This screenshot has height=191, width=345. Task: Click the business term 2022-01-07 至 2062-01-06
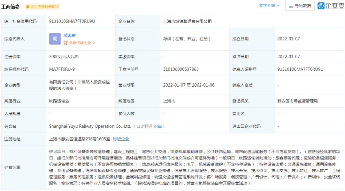[x=189, y=85]
